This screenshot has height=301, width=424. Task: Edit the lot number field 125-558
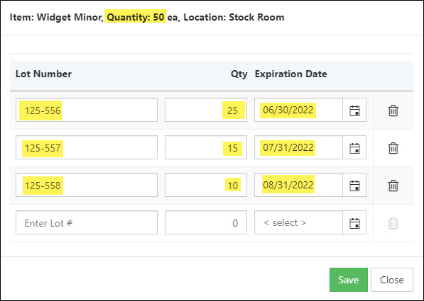(87, 185)
